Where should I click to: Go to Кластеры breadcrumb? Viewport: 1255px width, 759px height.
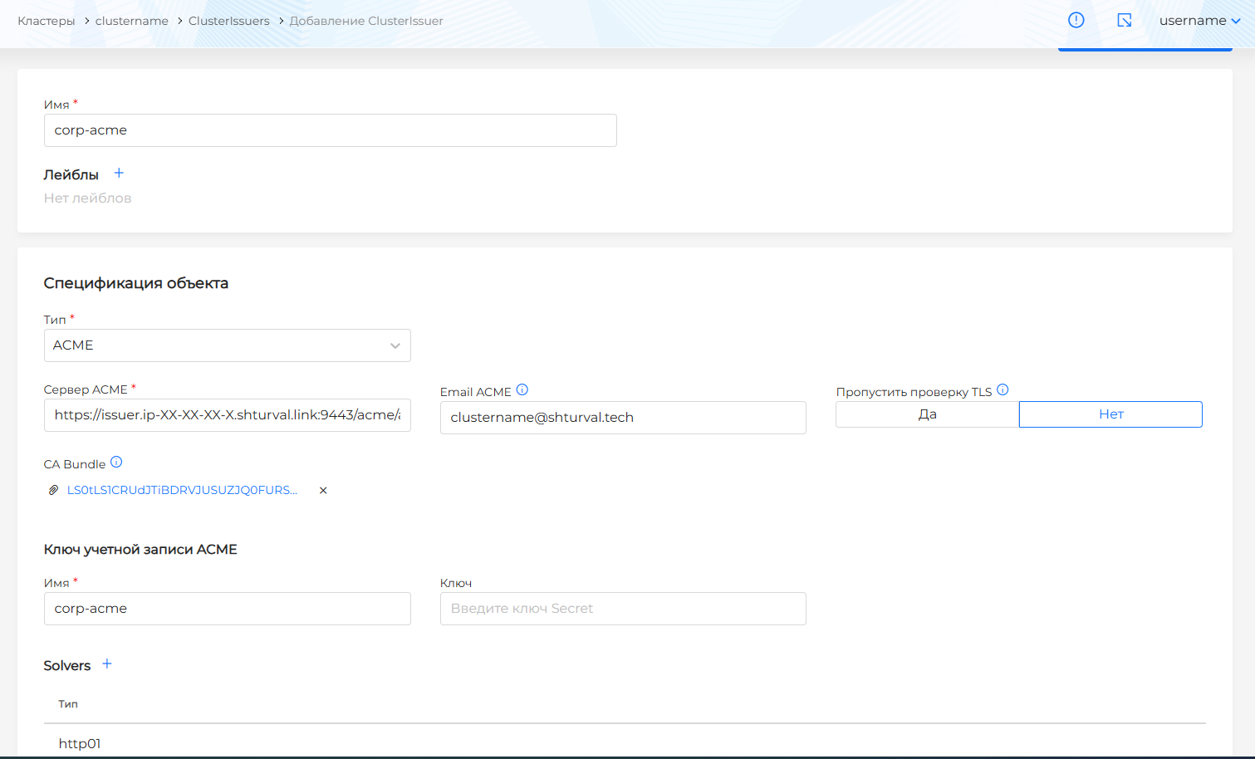coord(47,21)
